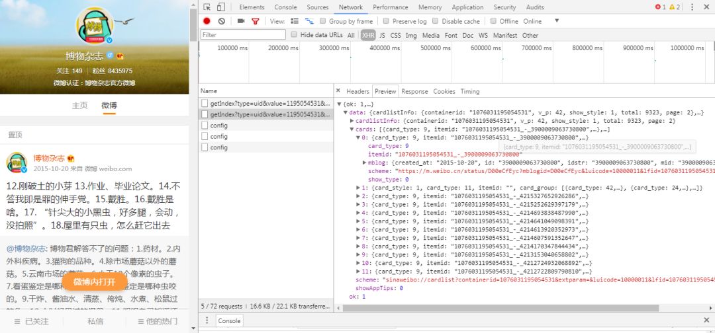Click the Console drawer tab

229,320
